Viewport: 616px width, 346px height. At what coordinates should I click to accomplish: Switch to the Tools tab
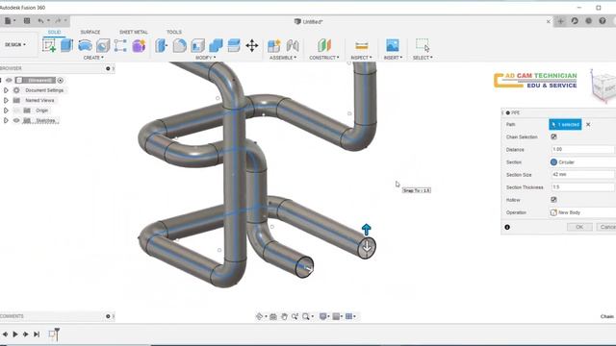(x=174, y=32)
